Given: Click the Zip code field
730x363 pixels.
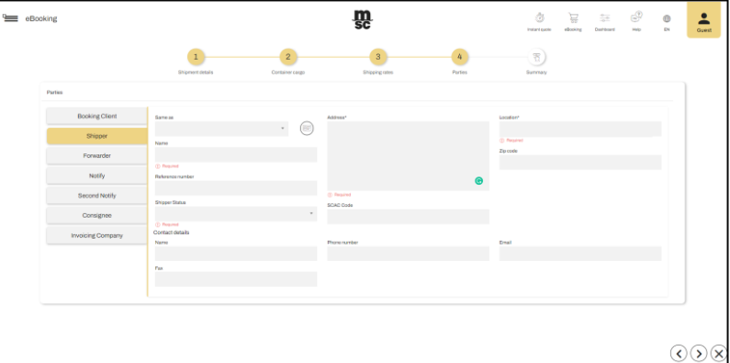Looking at the screenshot, I should click(580, 162).
